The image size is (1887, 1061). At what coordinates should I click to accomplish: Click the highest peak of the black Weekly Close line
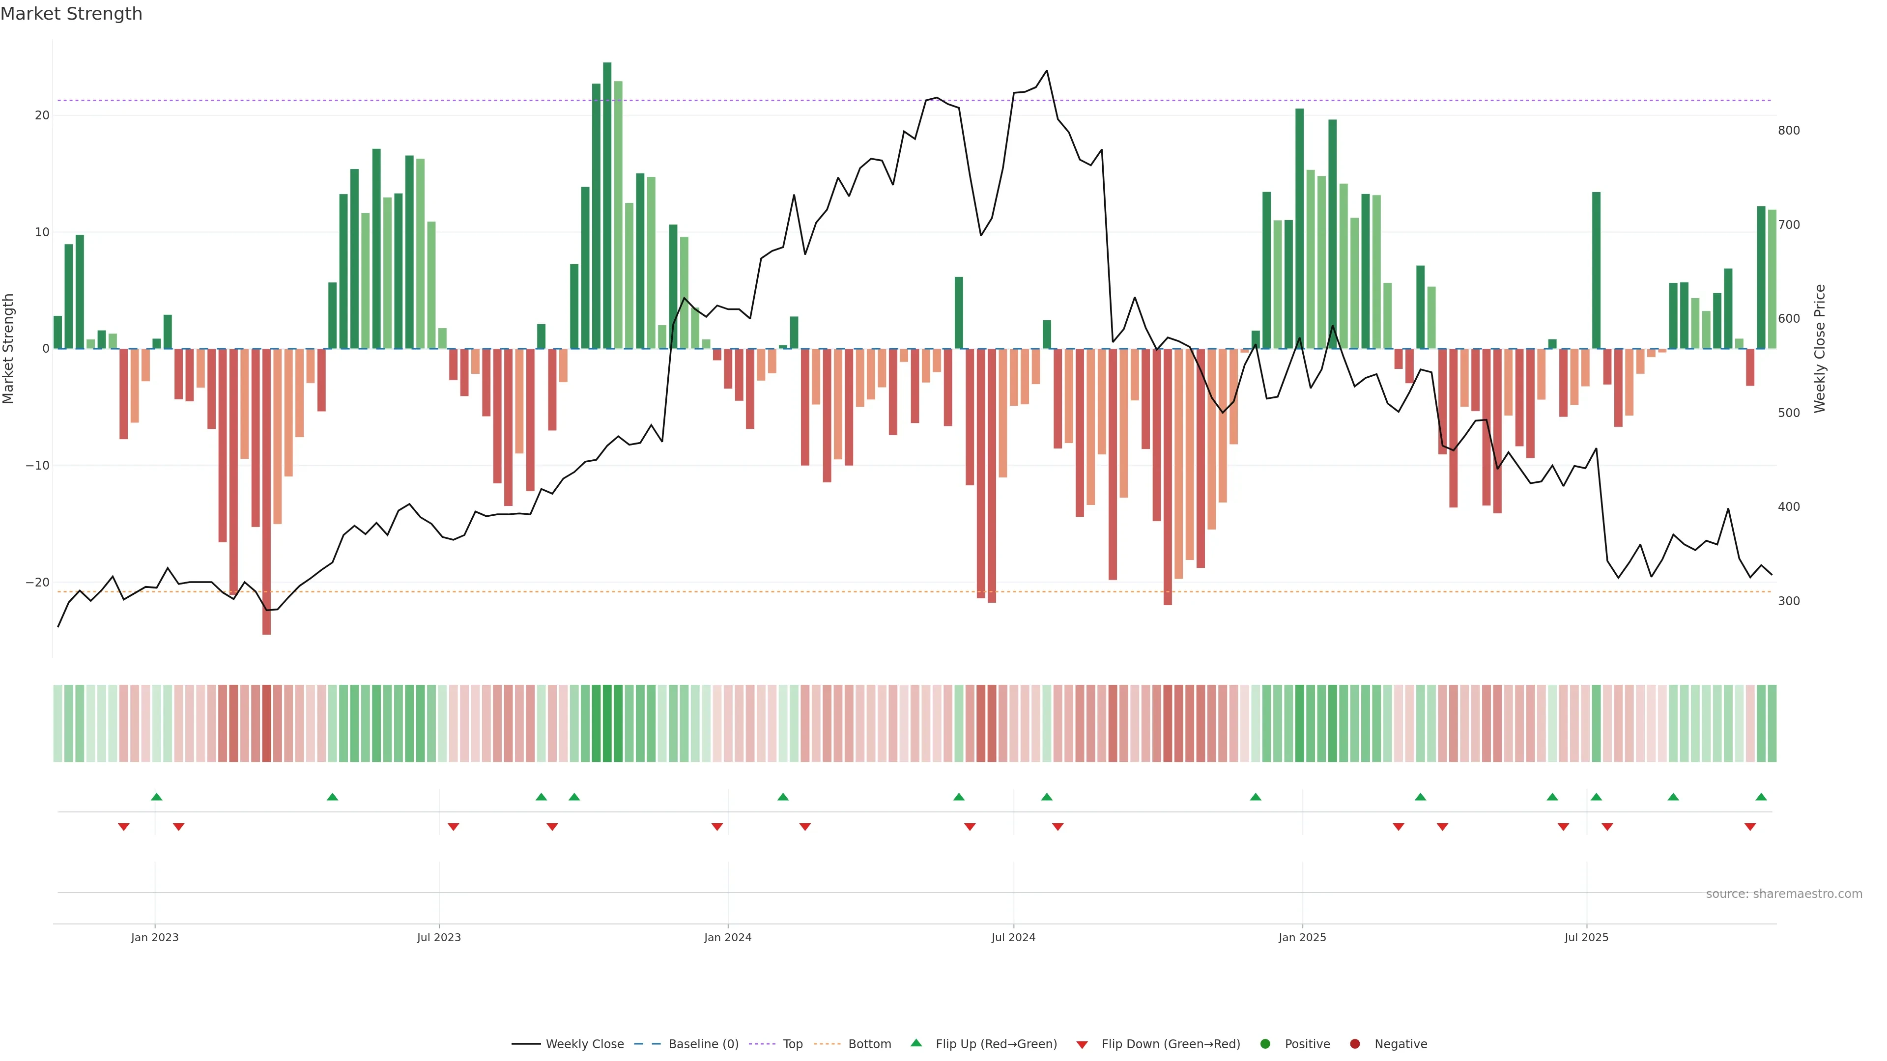point(1046,71)
